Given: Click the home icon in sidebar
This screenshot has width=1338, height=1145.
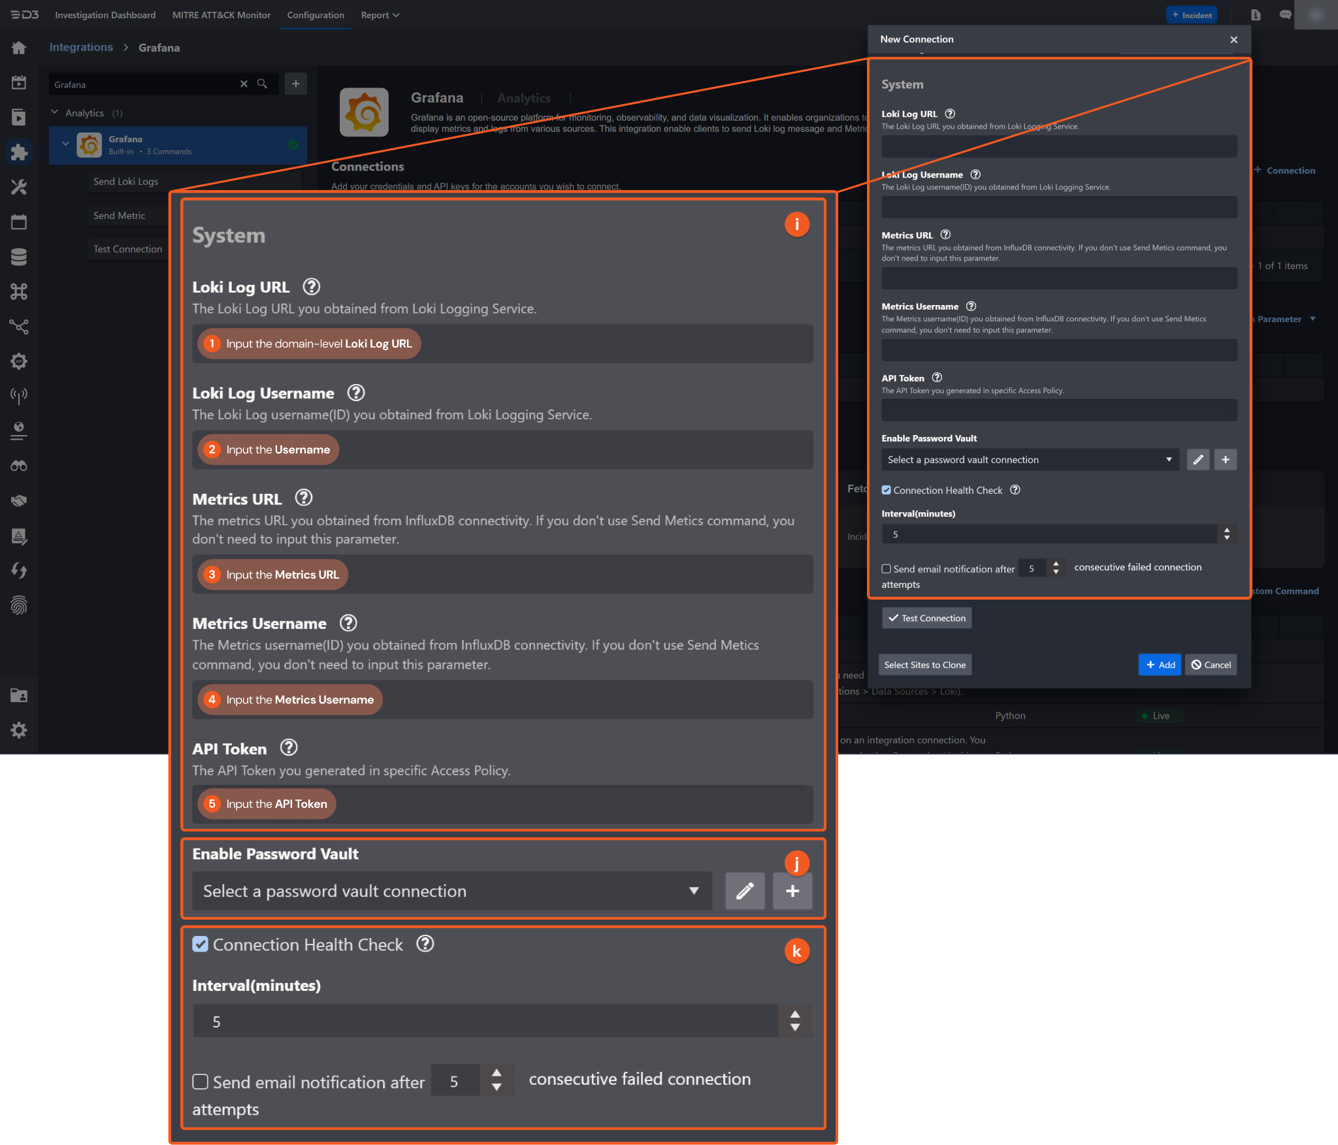Looking at the screenshot, I should [19, 48].
